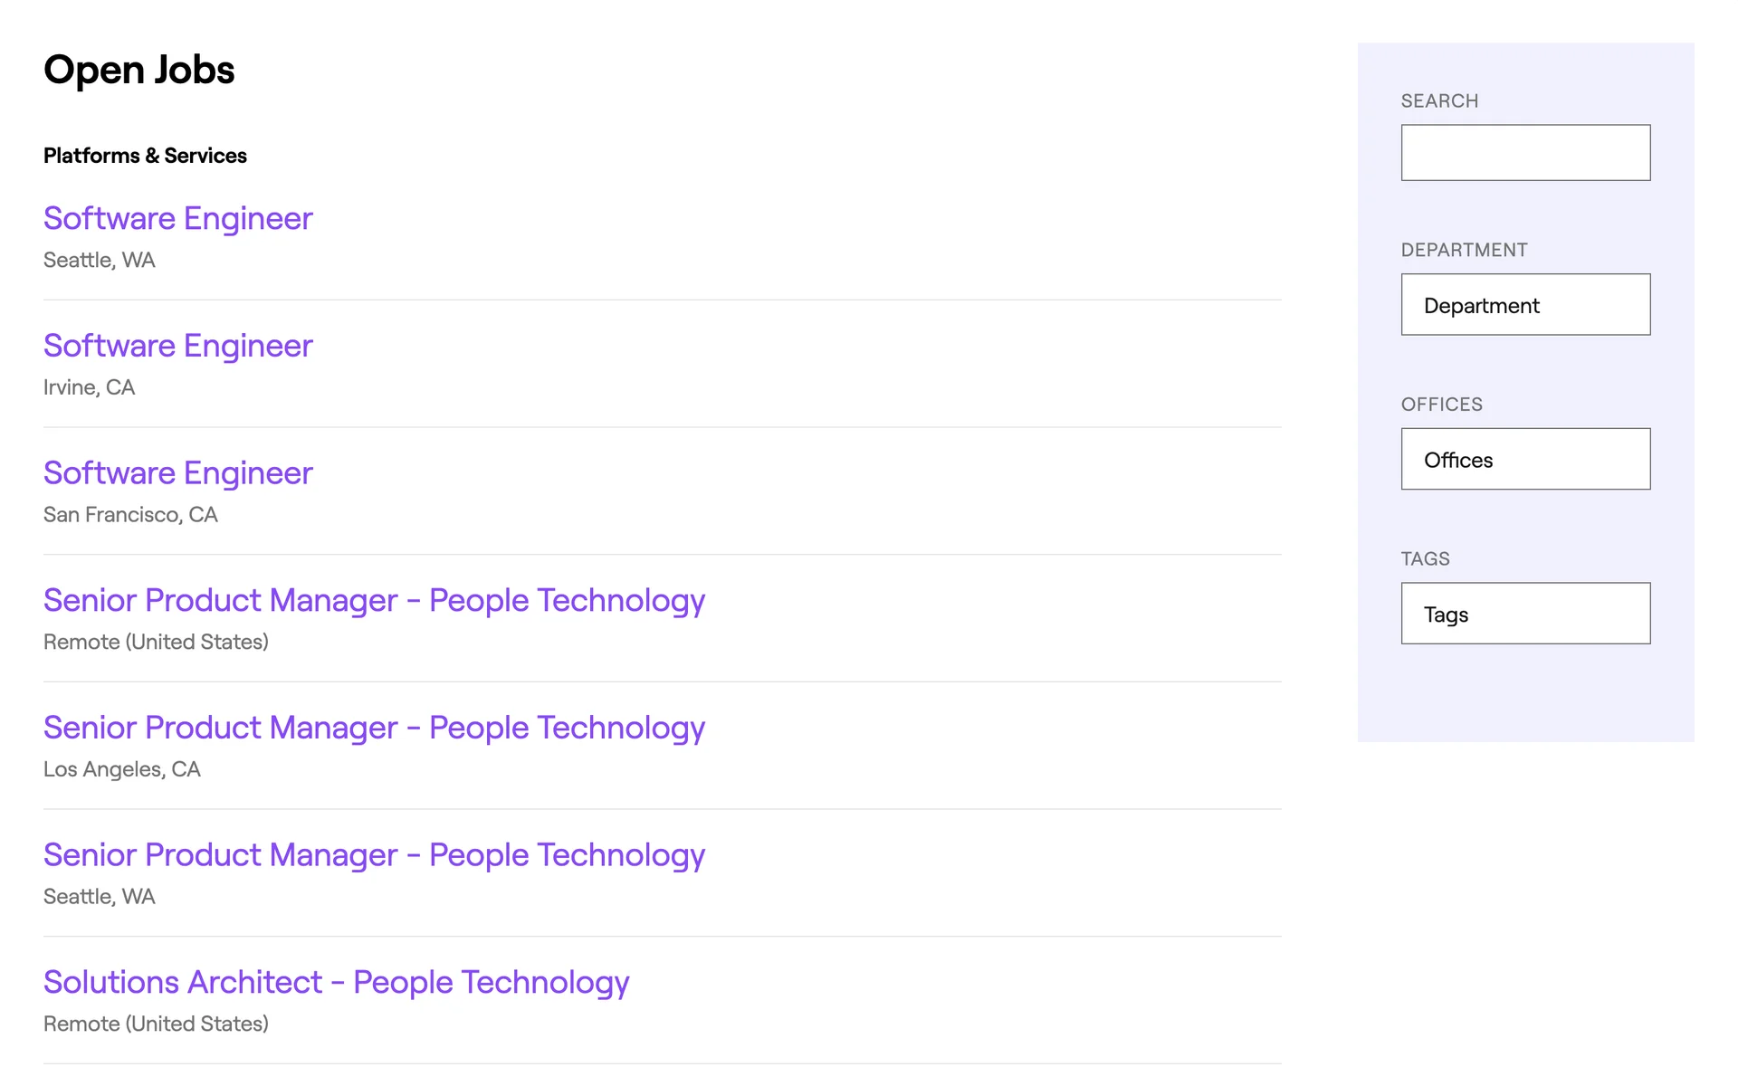Click the Open Jobs page heading
The height and width of the screenshot is (1086, 1738).
click(139, 70)
